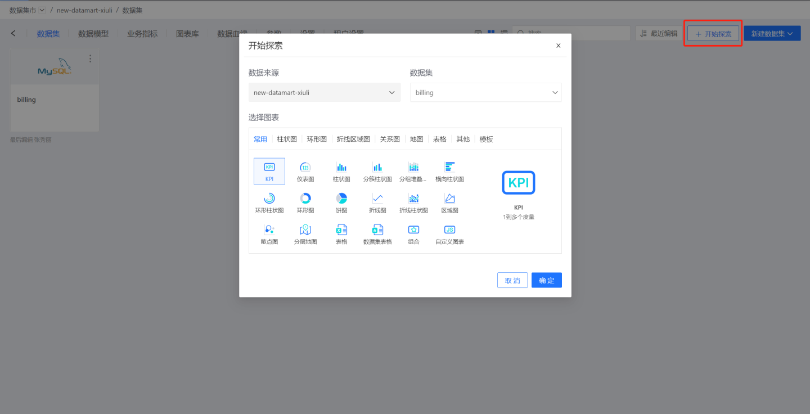This screenshot has width=810, height=414.
Task: Select the KPI chart icon
Action: pos(269,168)
